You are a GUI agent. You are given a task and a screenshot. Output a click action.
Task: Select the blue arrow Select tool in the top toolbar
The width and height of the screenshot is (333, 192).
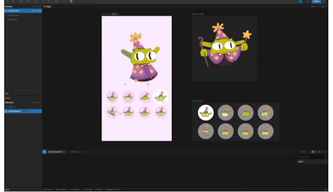[13, 1]
